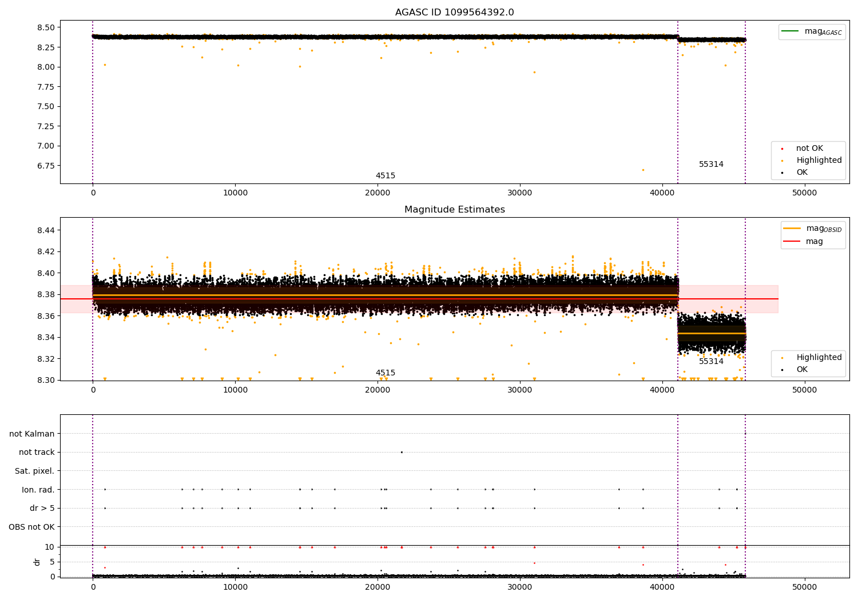The width and height of the screenshot is (858, 600).
Task: Click the Magnitude Estimates subplot title
Action: pyautogui.click(x=454, y=210)
